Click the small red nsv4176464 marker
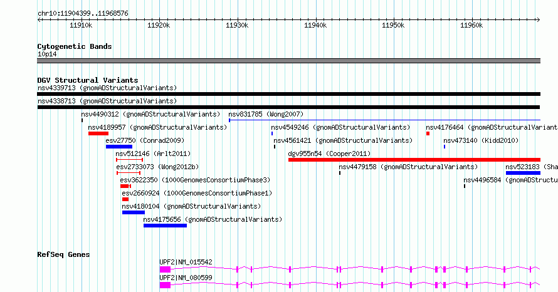Viewport: 558px width, 292px height. [x=428, y=133]
